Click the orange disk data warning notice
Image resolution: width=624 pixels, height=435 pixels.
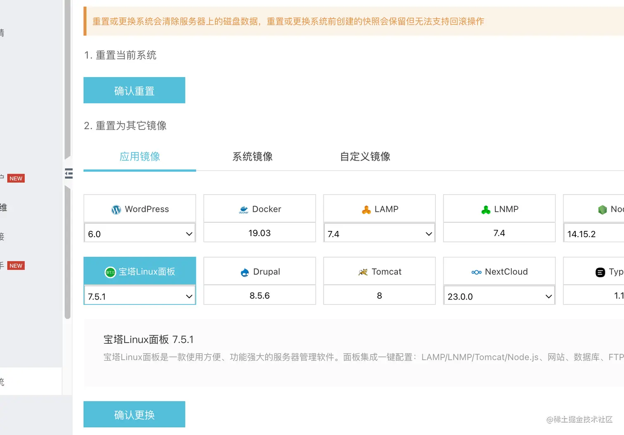pos(354,21)
